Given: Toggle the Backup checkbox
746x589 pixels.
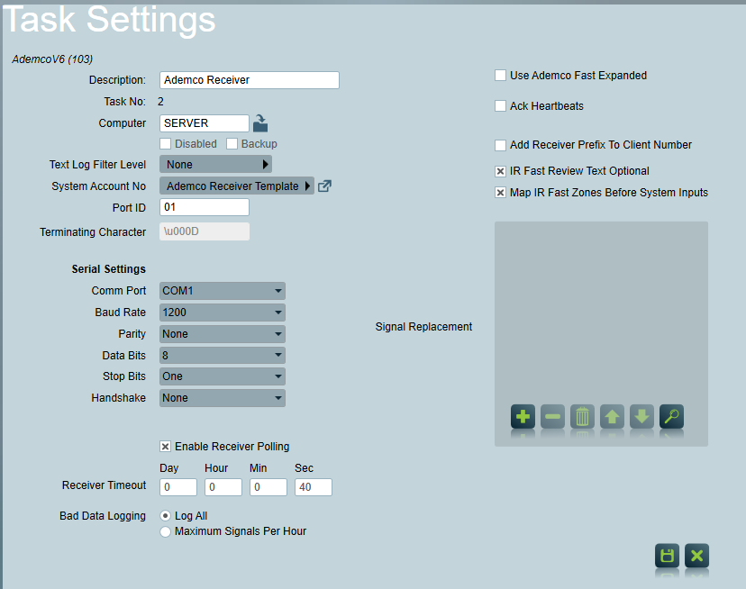Looking at the screenshot, I should [x=232, y=144].
